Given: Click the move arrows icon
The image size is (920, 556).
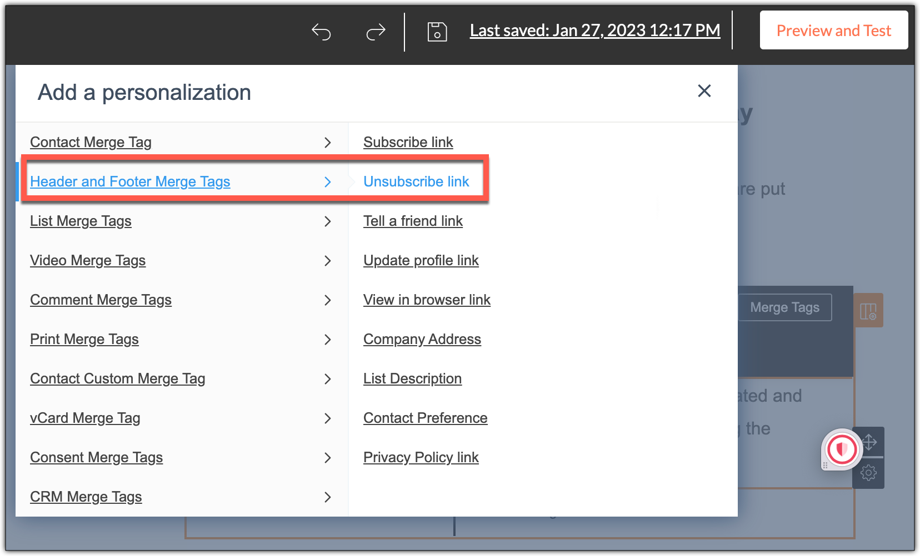Looking at the screenshot, I should click(869, 443).
